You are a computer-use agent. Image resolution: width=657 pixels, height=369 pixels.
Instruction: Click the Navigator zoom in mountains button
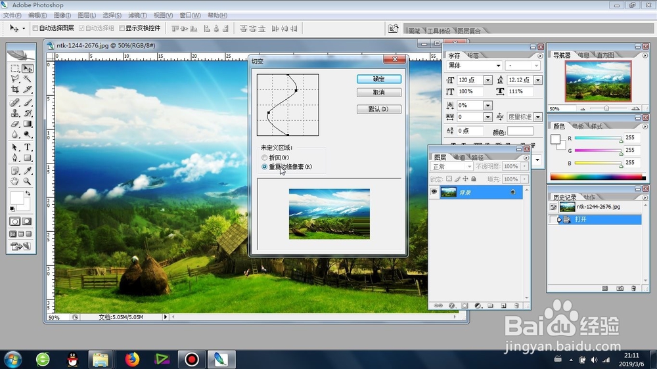[x=635, y=108]
